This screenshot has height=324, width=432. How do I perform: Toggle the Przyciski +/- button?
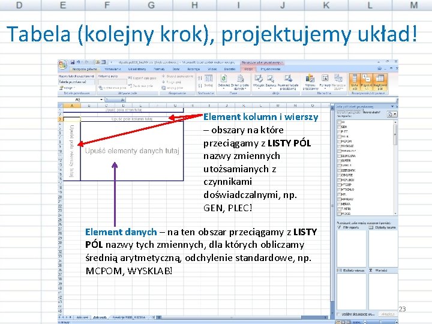coord(367,82)
